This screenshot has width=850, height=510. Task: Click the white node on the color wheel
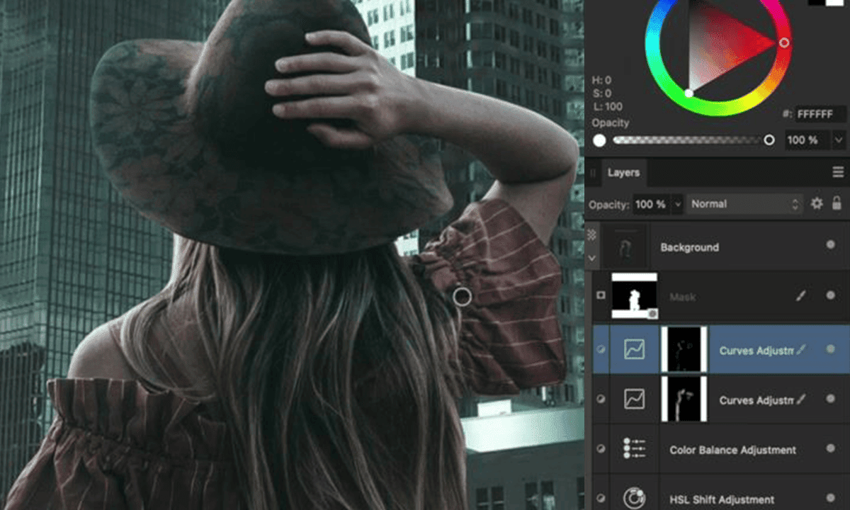pos(691,91)
